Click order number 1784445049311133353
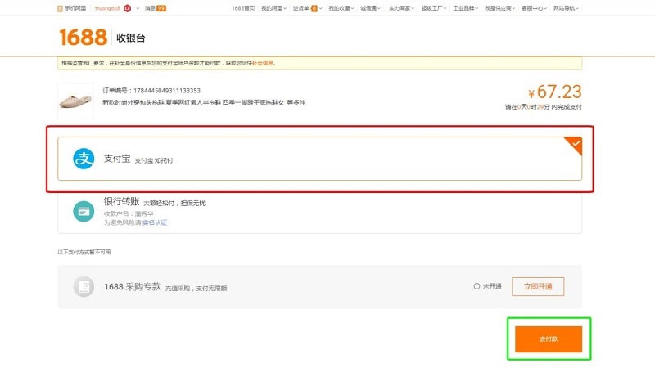The image size is (655, 372). click(167, 91)
